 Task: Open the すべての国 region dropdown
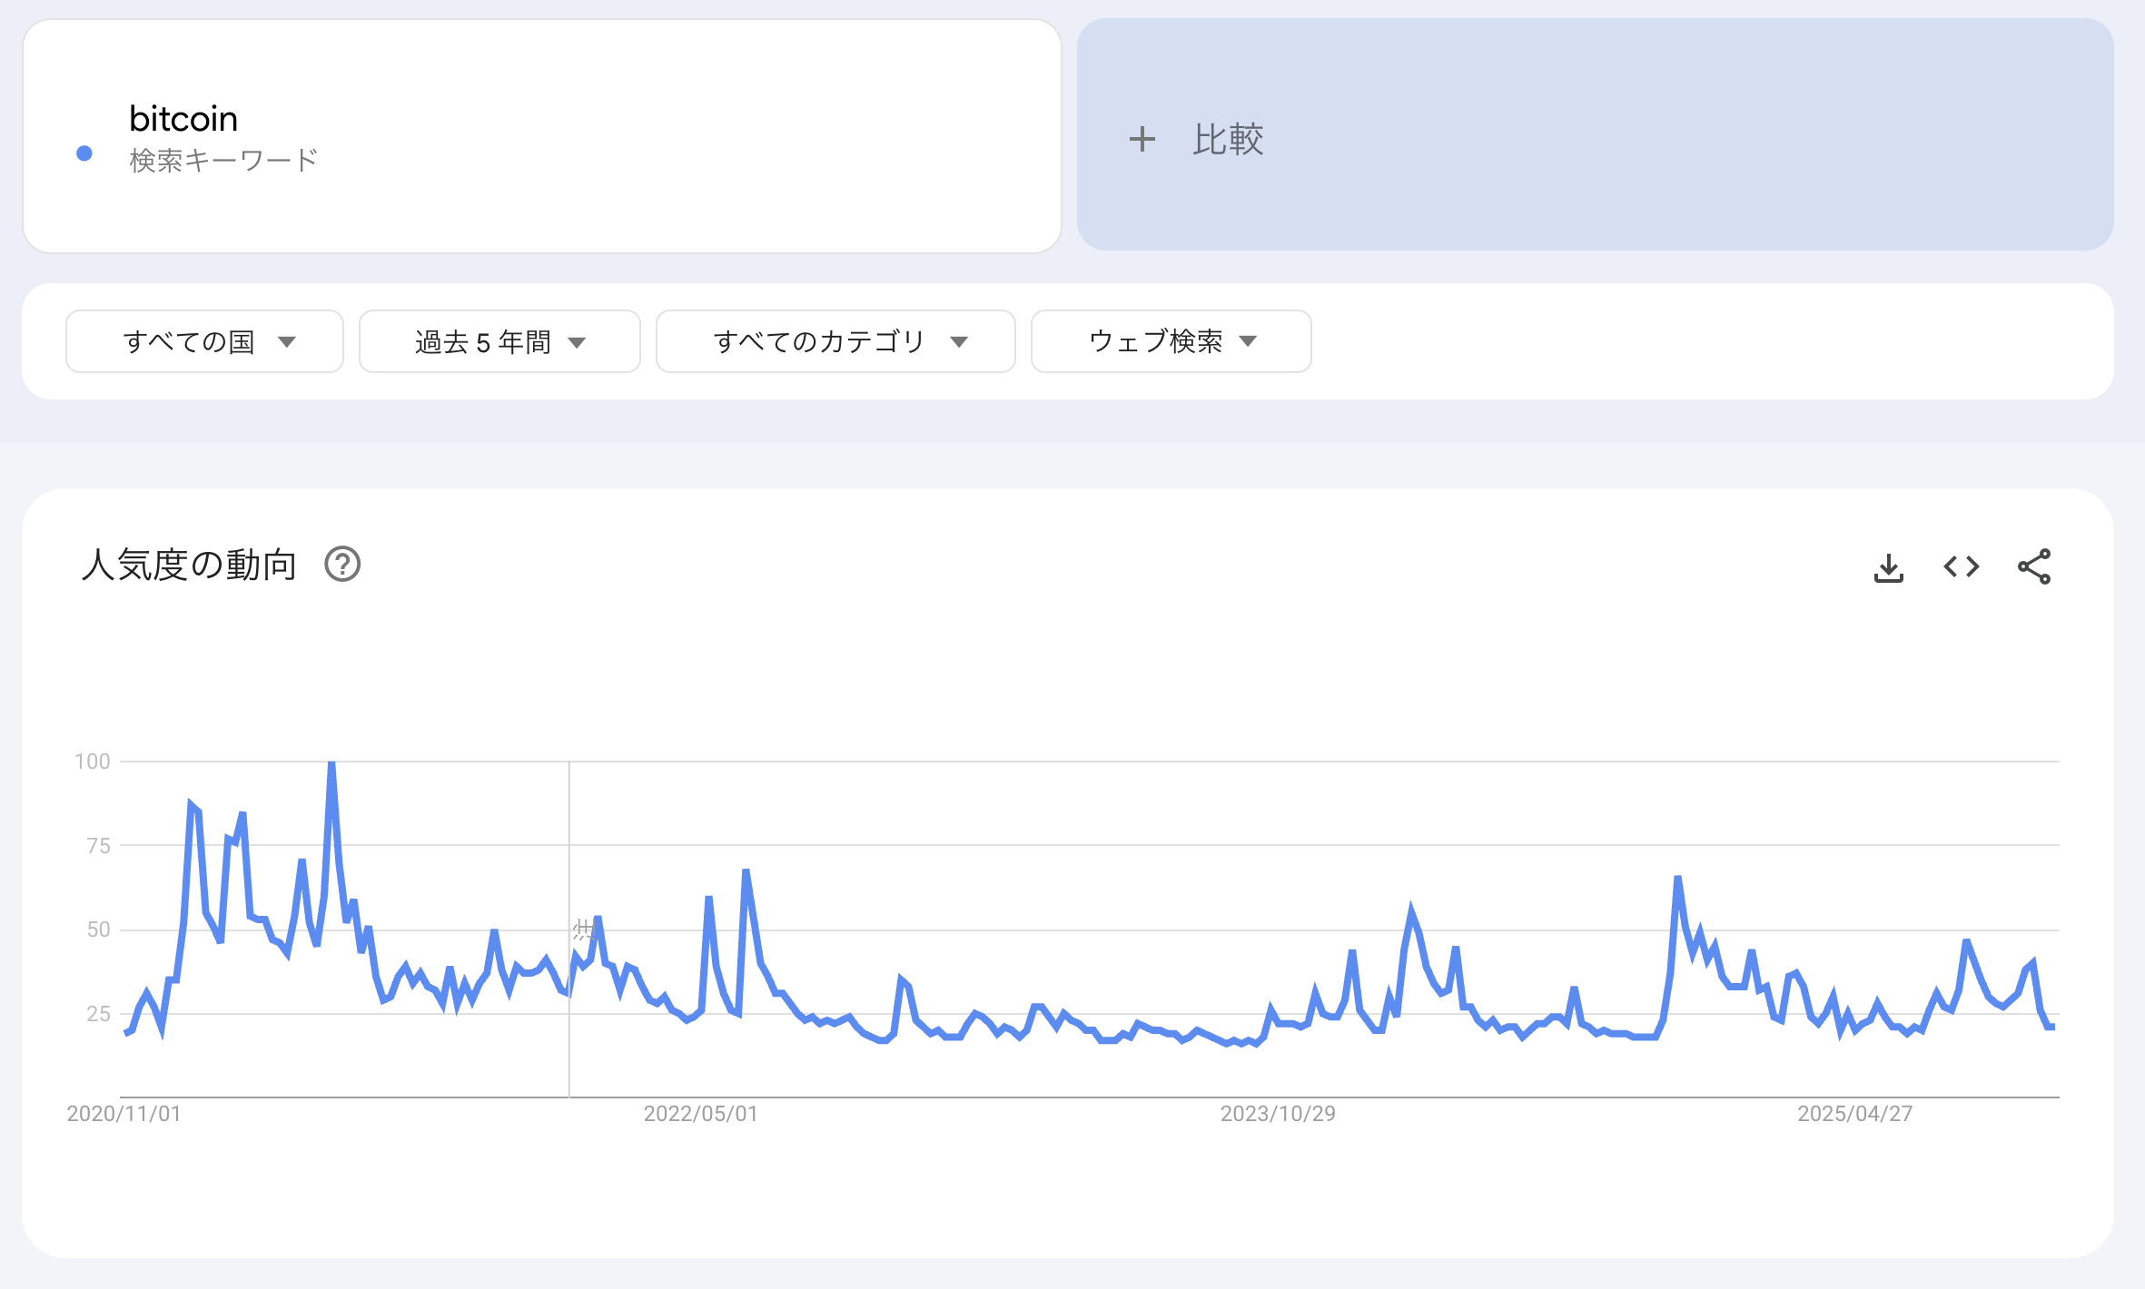tap(204, 341)
